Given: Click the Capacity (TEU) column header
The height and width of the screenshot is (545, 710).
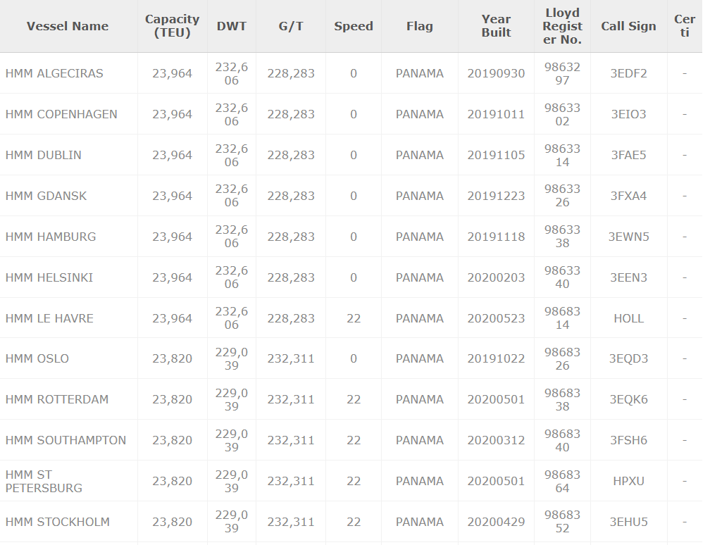Looking at the screenshot, I should (x=172, y=26).
